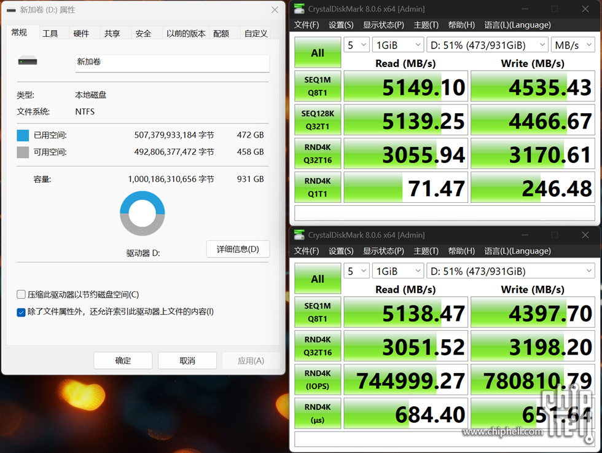Open the 硬件 tab
The height and width of the screenshot is (453, 602).
click(x=81, y=33)
